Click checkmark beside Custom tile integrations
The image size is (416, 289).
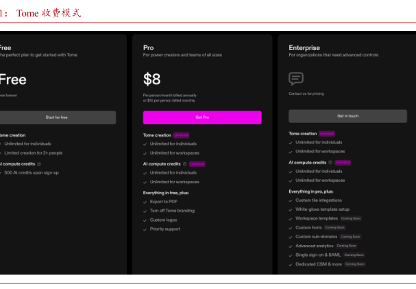pos(291,200)
